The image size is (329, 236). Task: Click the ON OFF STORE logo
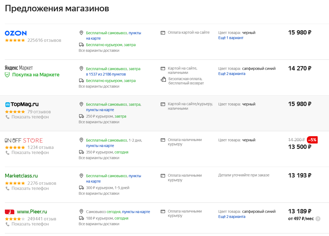[x=24, y=140]
